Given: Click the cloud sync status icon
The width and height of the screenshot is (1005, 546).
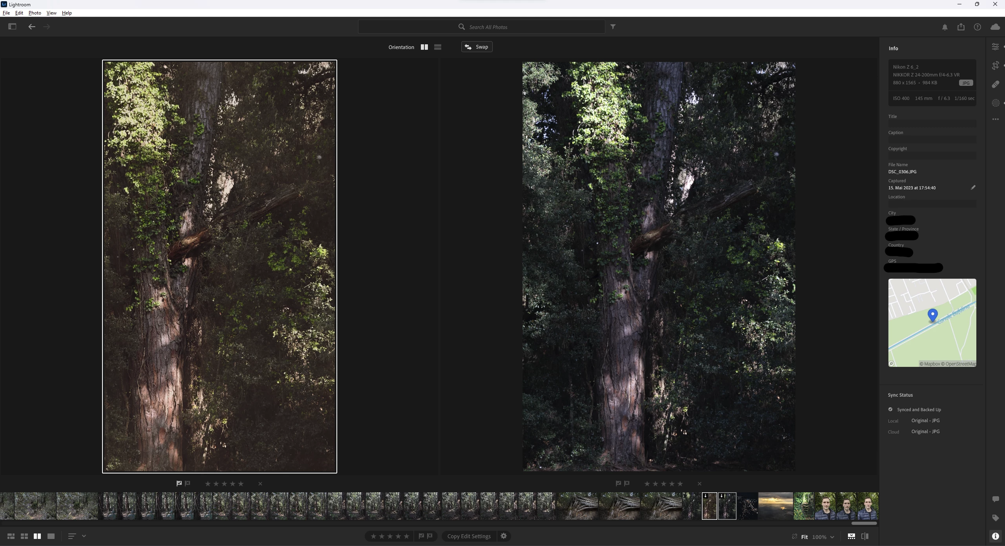Looking at the screenshot, I should pos(995,27).
